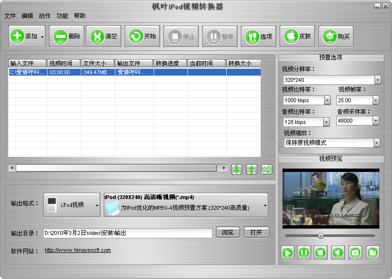Expand the 音频采样率 48000 dropdown
392x279 pixels.
(376, 121)
